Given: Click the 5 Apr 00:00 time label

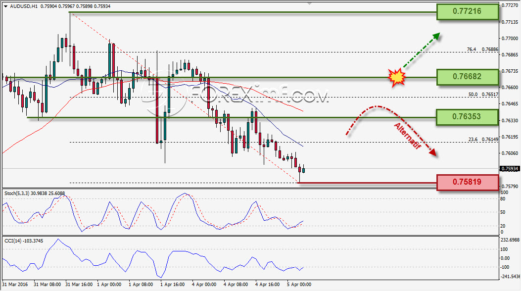Looking at the screenshot, I should tap(299, 285).
